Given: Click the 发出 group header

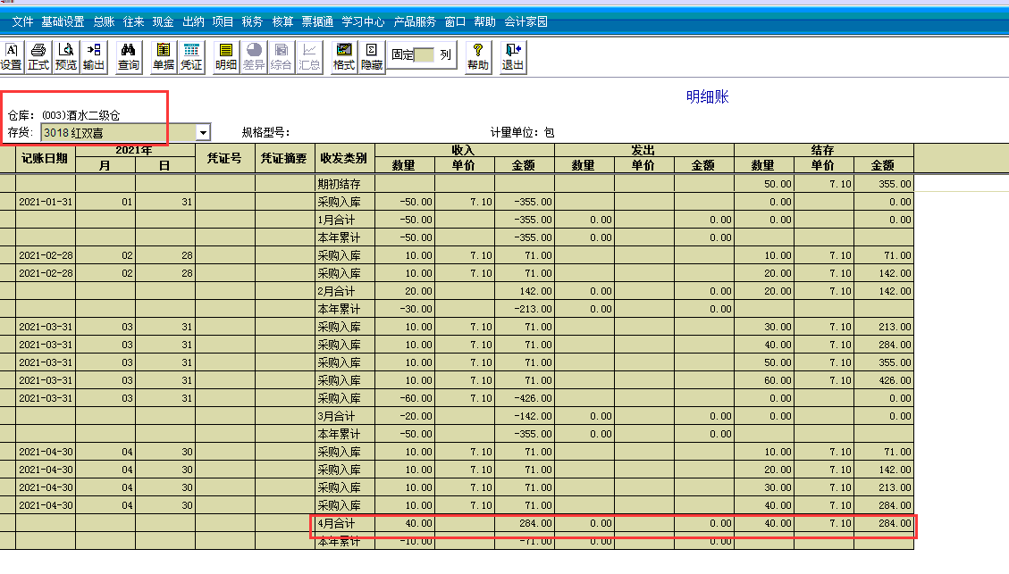Looking at the screenshot, I should [x=643, y=150].
